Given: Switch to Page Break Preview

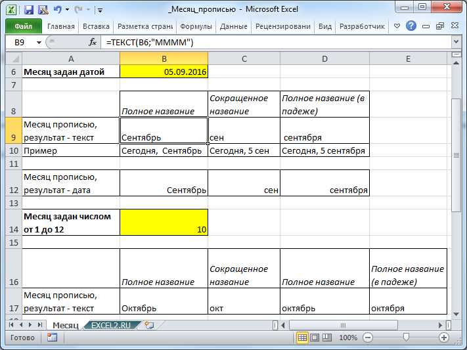Looking at the screenshot, I should 326,338.
